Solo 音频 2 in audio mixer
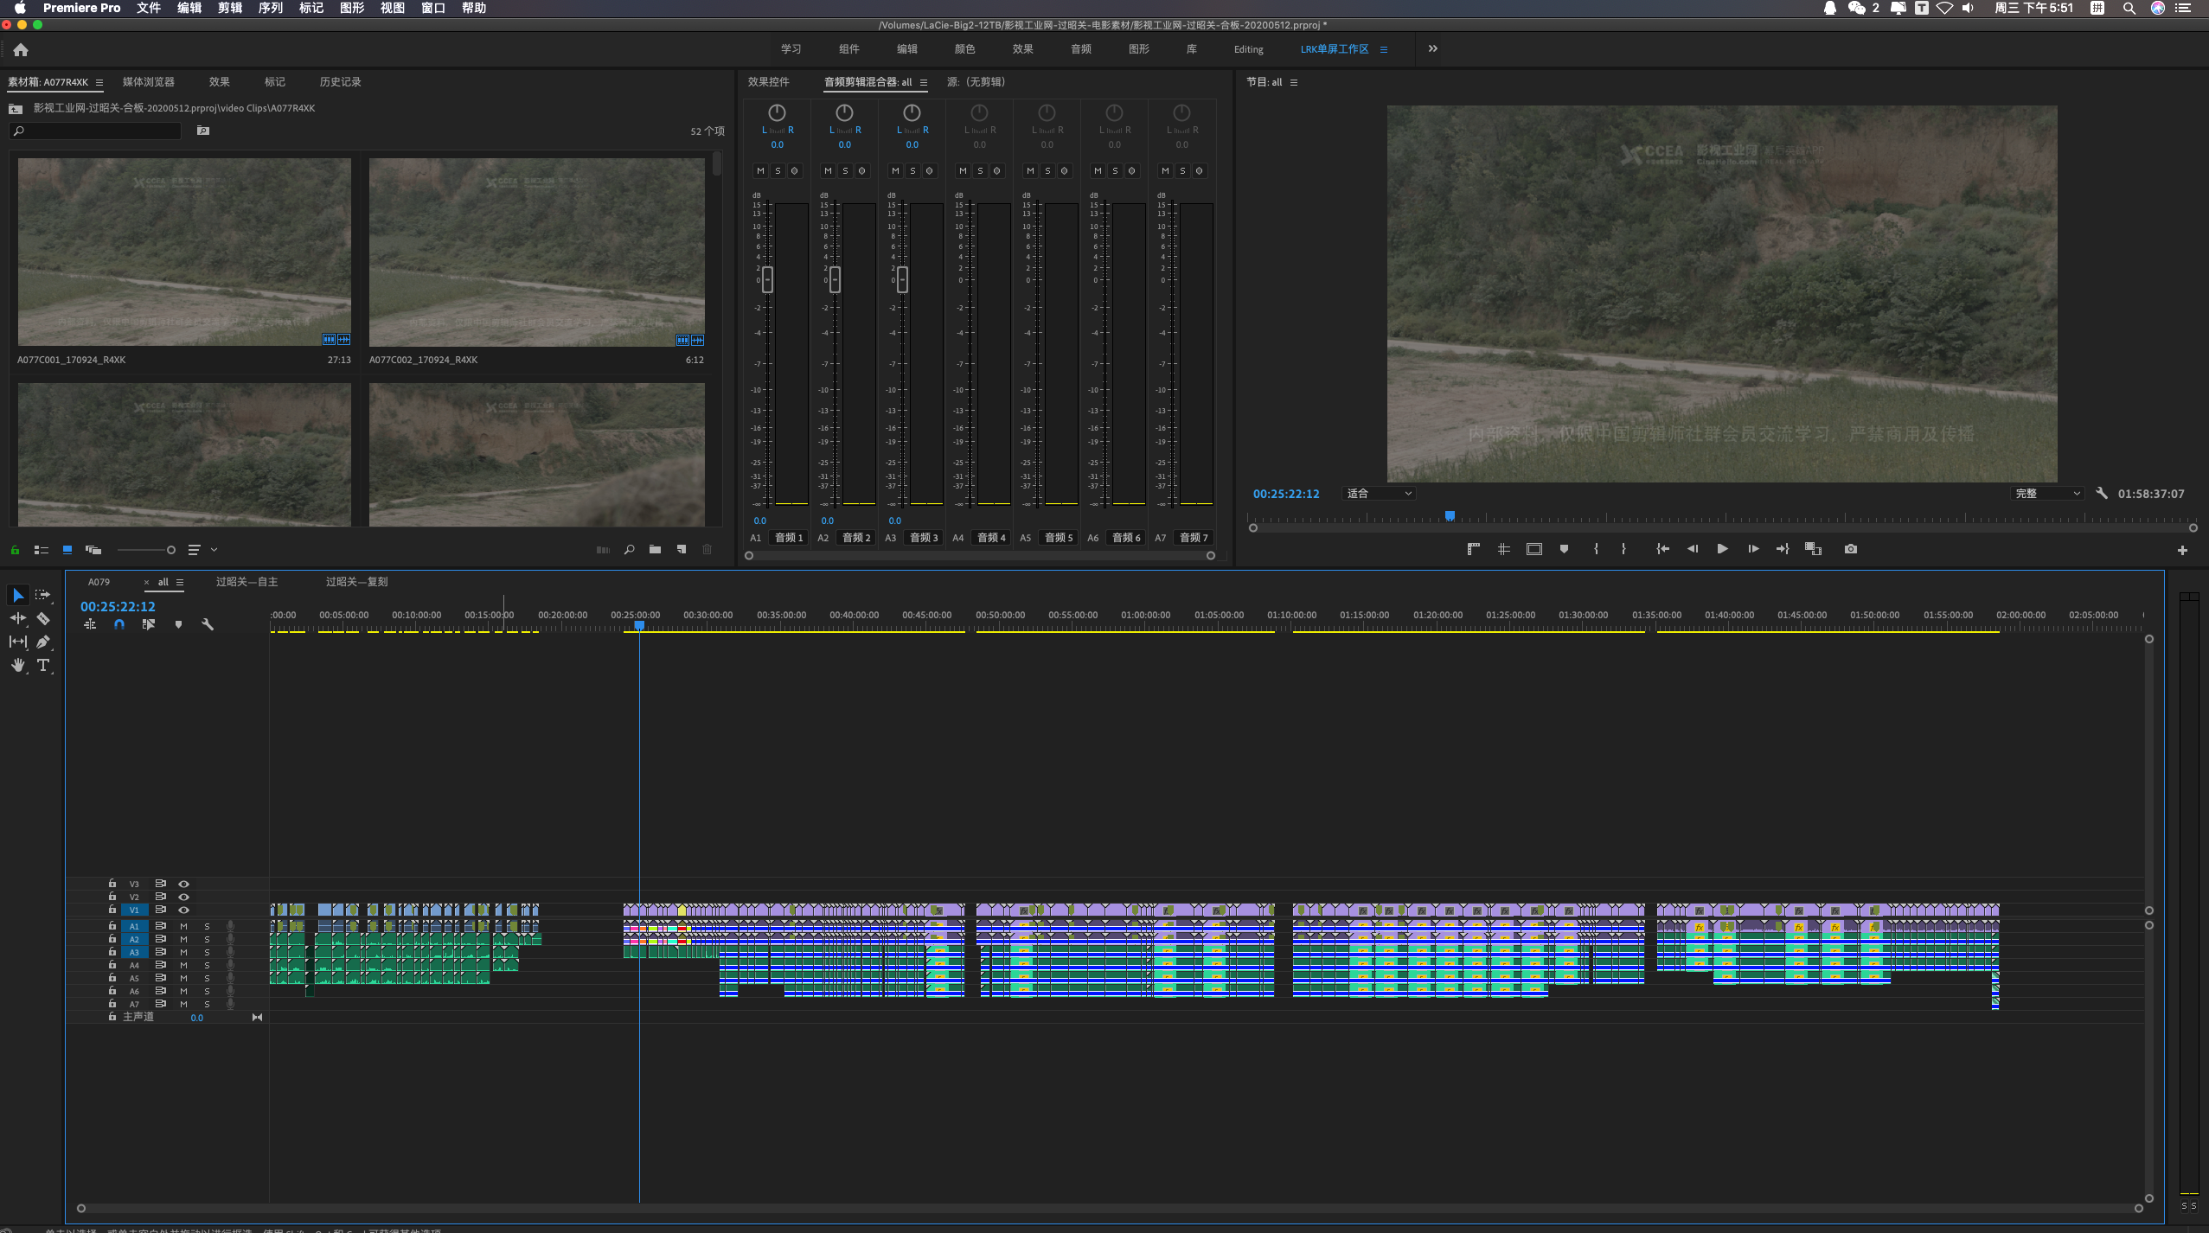The width and height of the screenshot is (2209, 1233). pyautogui.click(x=845, y=171)
